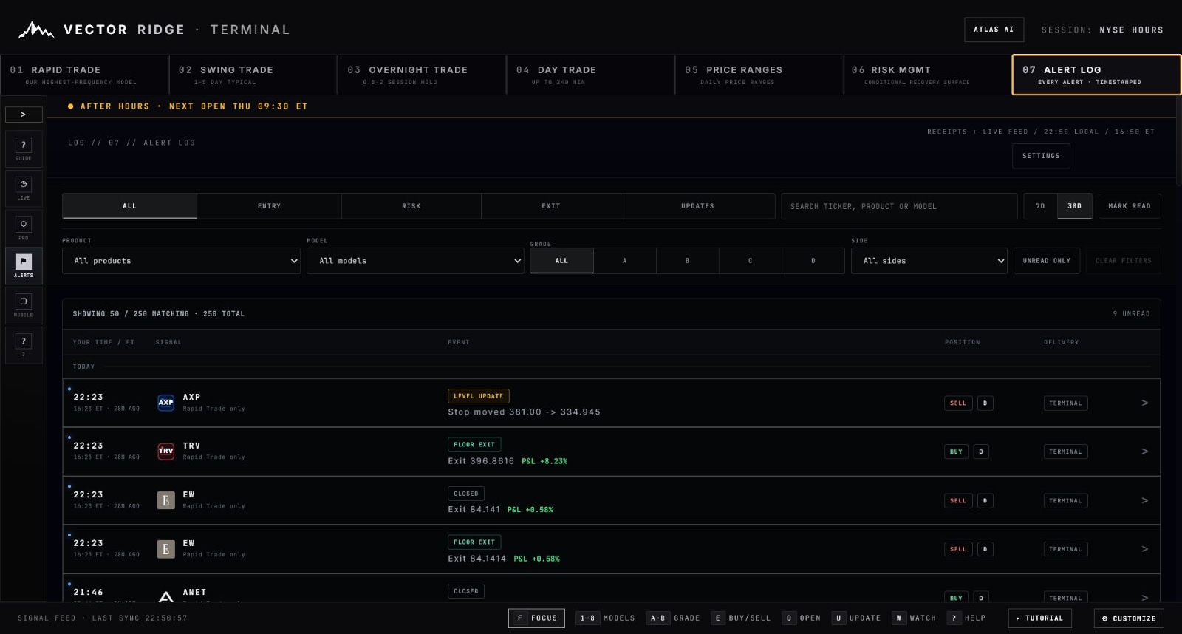The width and height of the screenshot is (1182, 634).
Task: Select grade C filter
Action: click(751, 261)
